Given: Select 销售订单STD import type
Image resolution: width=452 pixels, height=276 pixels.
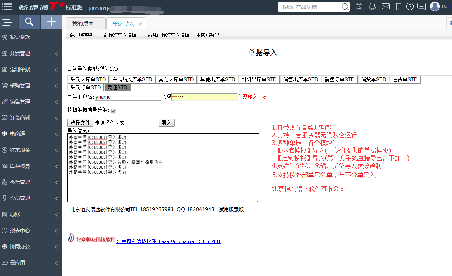Looking at the screenshot, I should point(339,79).
